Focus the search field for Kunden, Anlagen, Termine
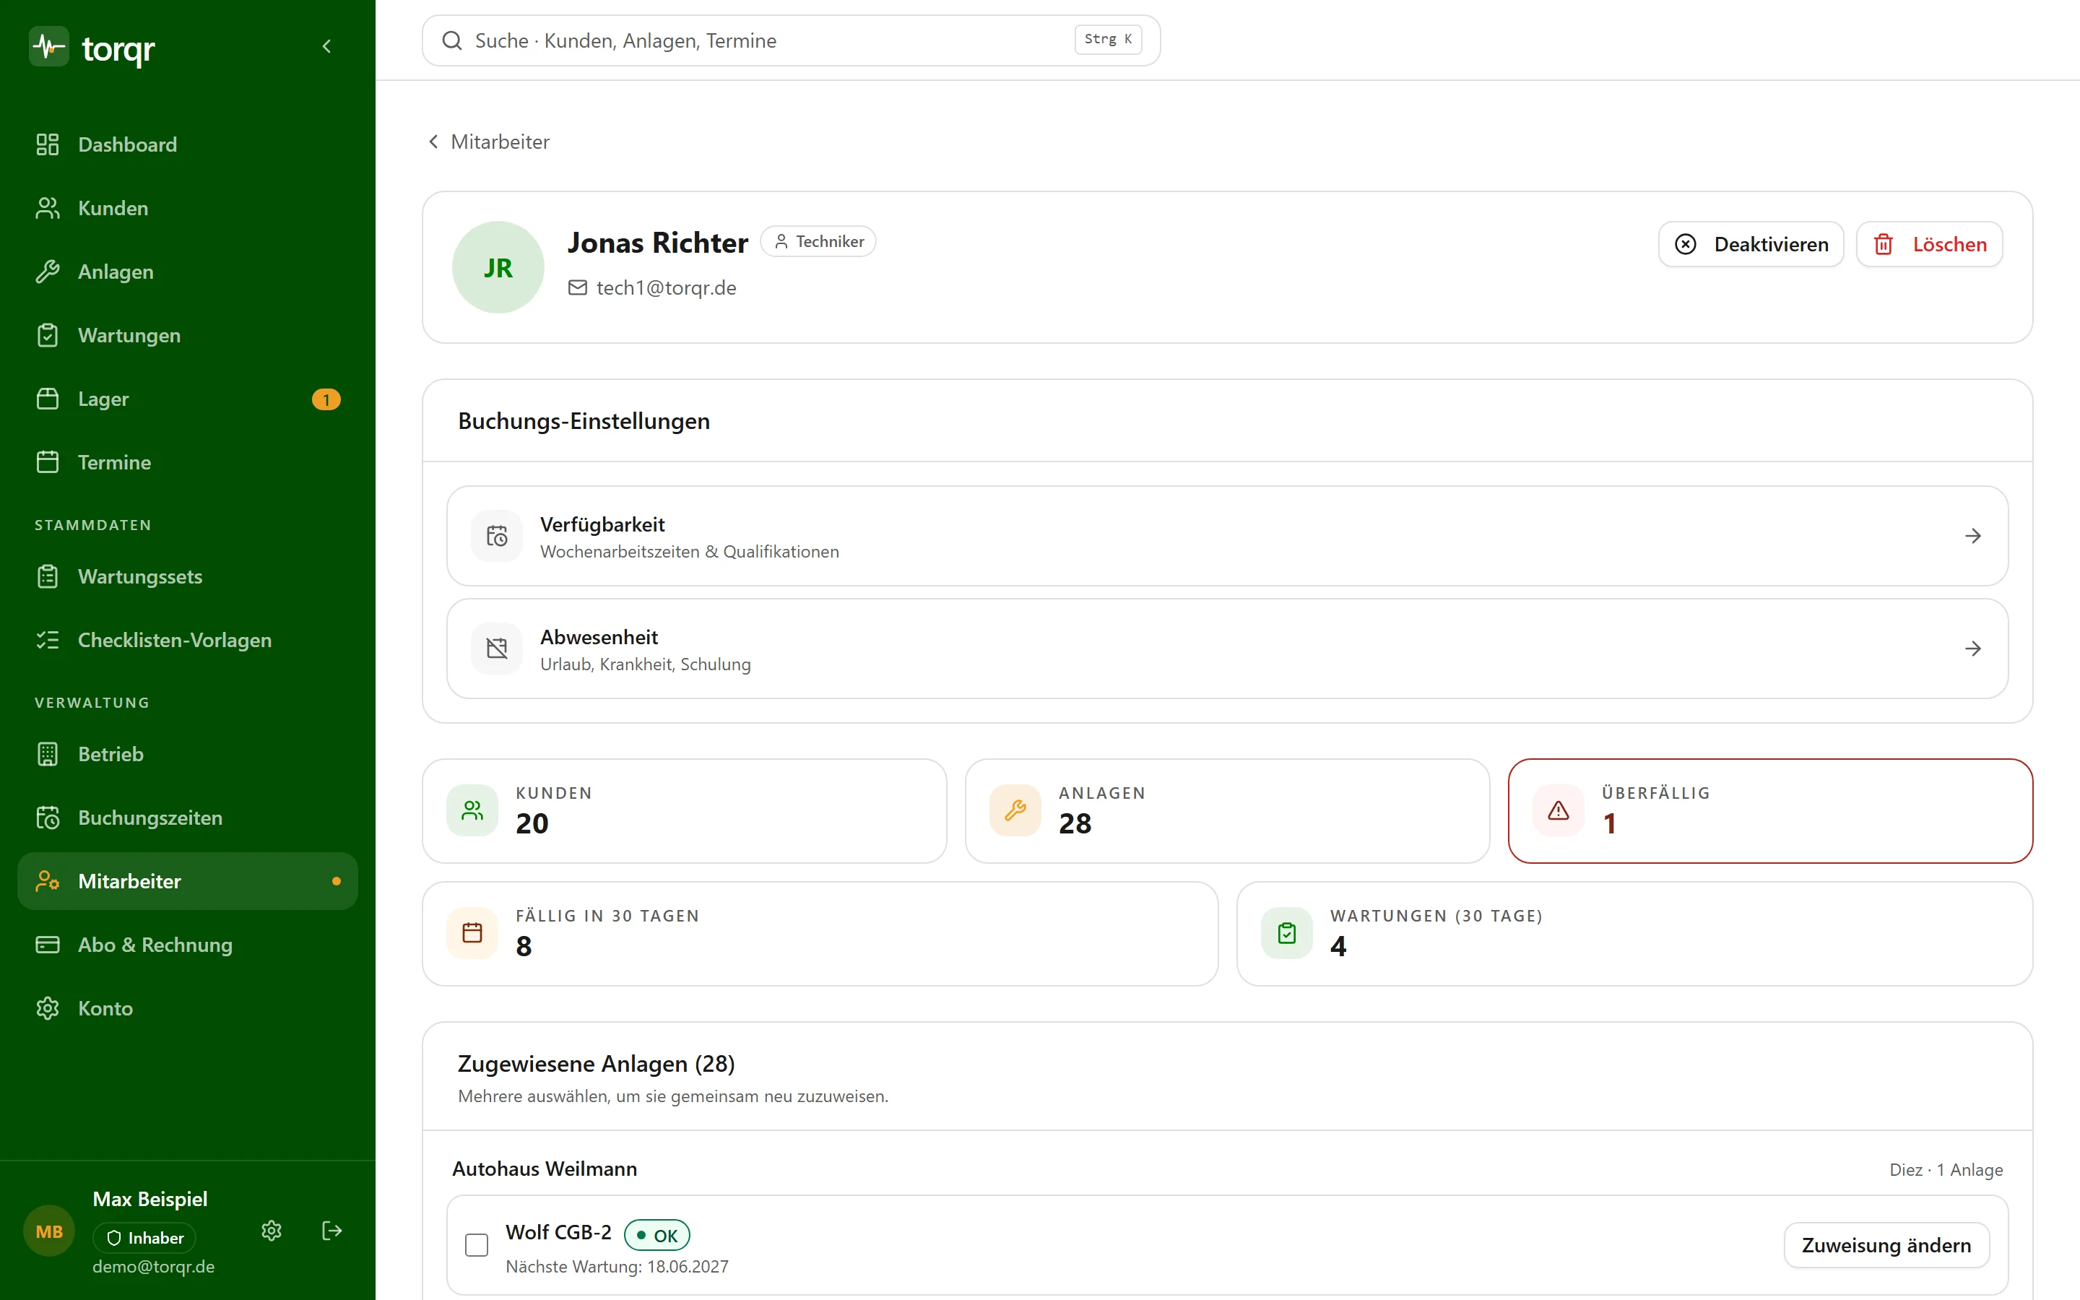2080x1300 pixels. pos(791,40)
